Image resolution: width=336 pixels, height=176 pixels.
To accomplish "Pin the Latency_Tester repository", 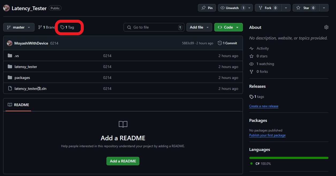I will (x=207, y=8).
